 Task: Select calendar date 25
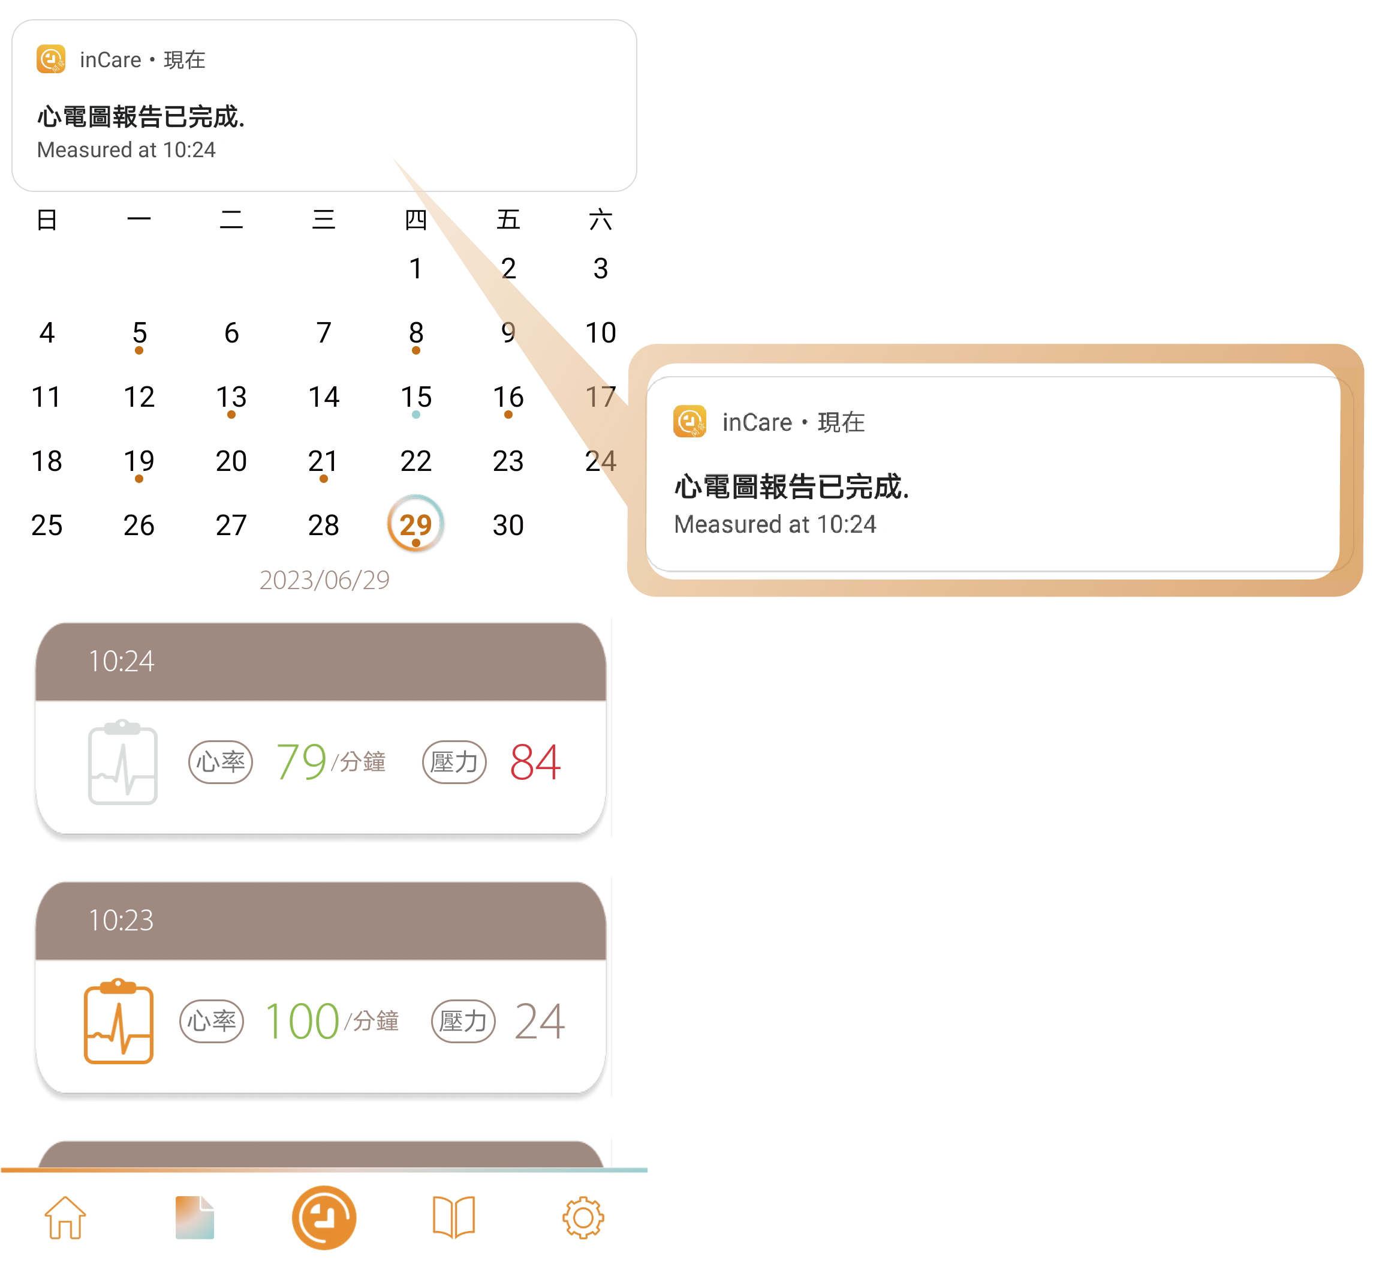pyautogui.click(x=46, y=525)
